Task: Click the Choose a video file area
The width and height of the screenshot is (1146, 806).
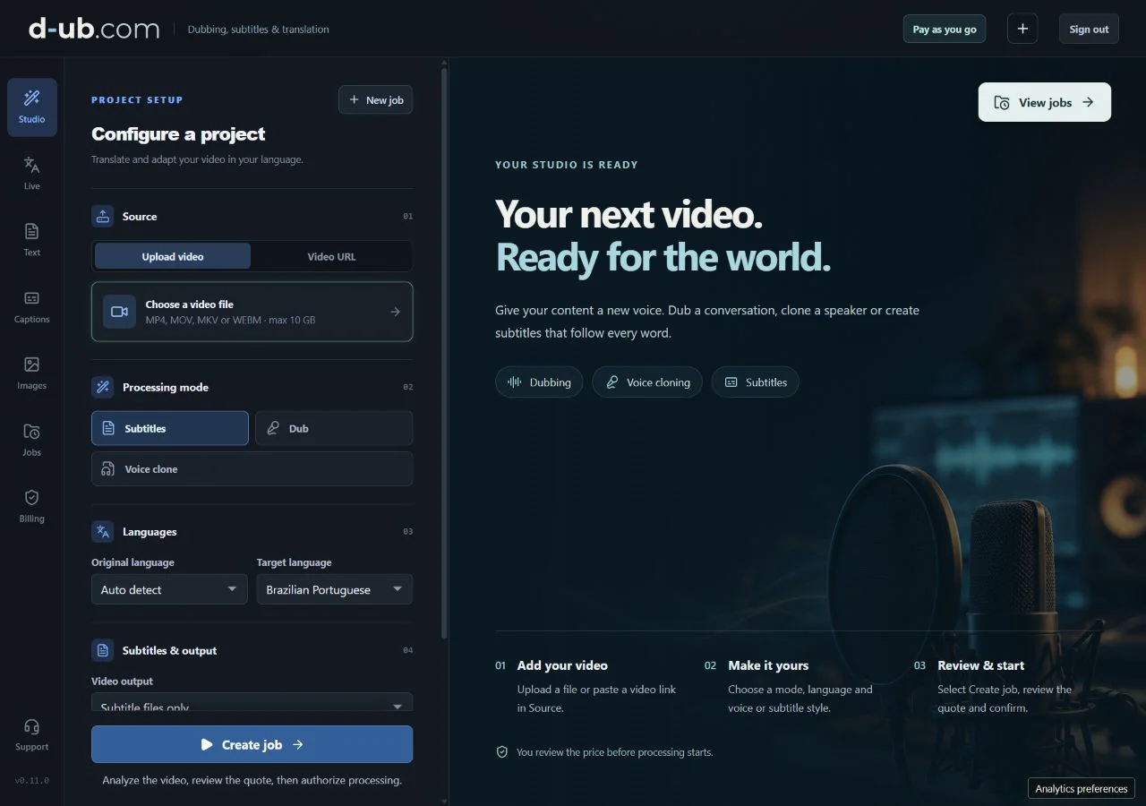Action: [252, 312]
